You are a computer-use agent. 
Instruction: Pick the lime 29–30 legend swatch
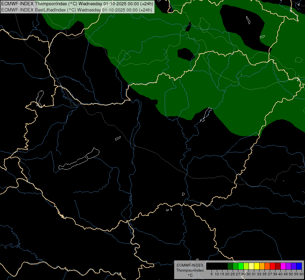coord(246,266)
